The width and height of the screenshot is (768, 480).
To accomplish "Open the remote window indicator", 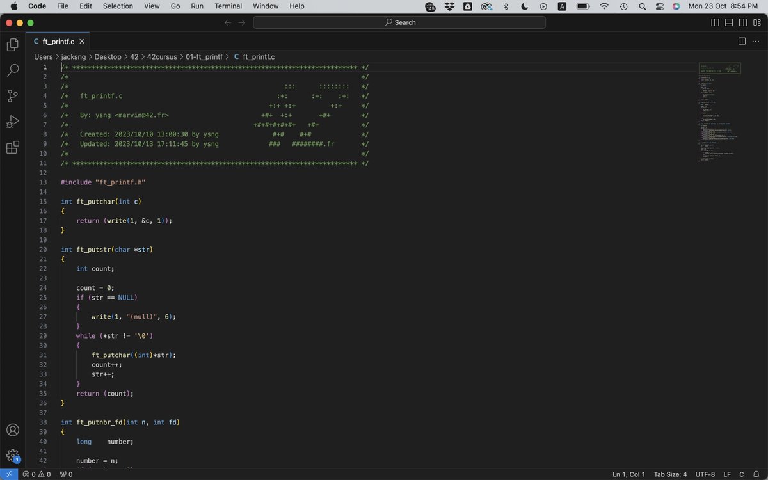I will tap(9, 474).
